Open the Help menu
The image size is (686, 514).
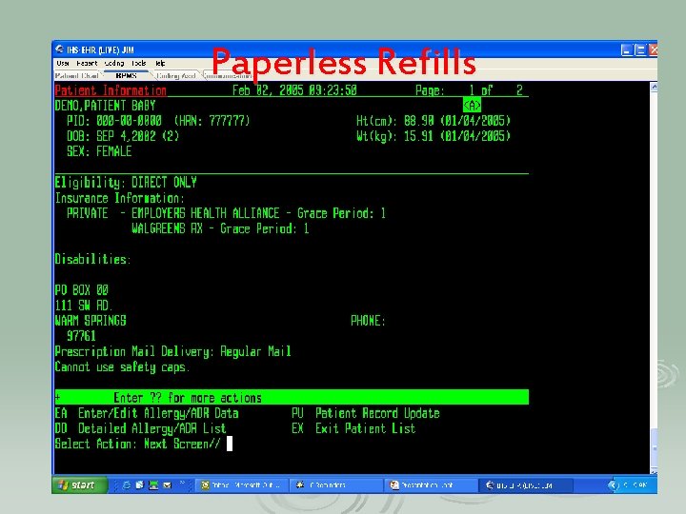[160, 64]
